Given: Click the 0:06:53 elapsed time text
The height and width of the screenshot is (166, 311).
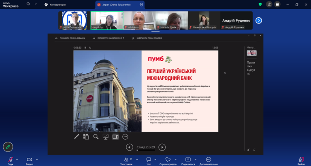Looking at the screenshot, I should tap(77, 48).
